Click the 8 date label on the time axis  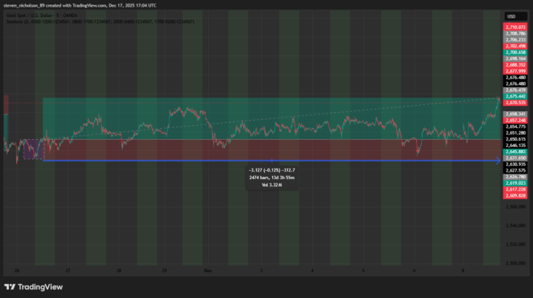point(463,271)
